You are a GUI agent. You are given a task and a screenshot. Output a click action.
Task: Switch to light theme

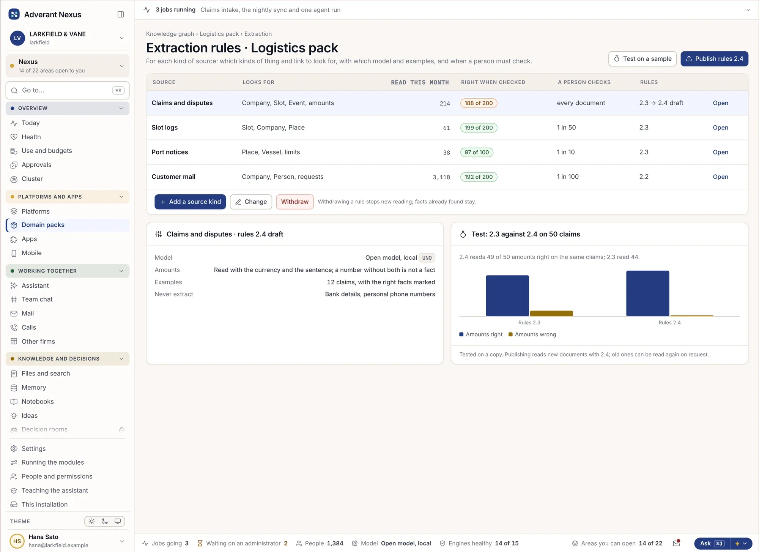[x=92, y=521]
